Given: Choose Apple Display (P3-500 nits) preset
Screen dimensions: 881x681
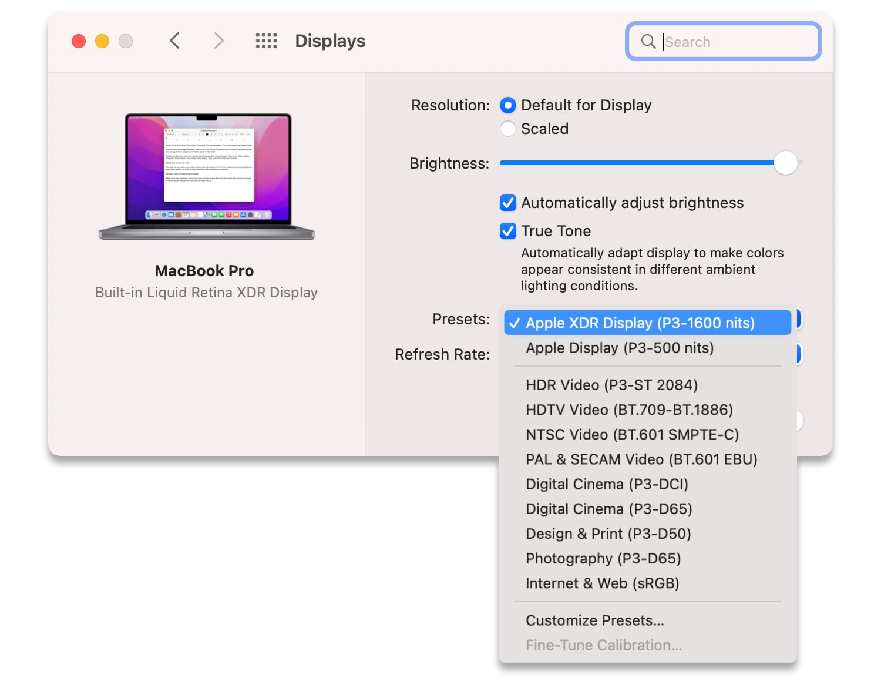Looking at the screenshot, I should (647, 348).
